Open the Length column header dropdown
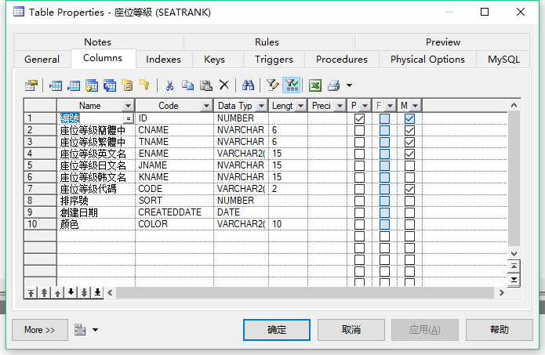 pos(300,106)
